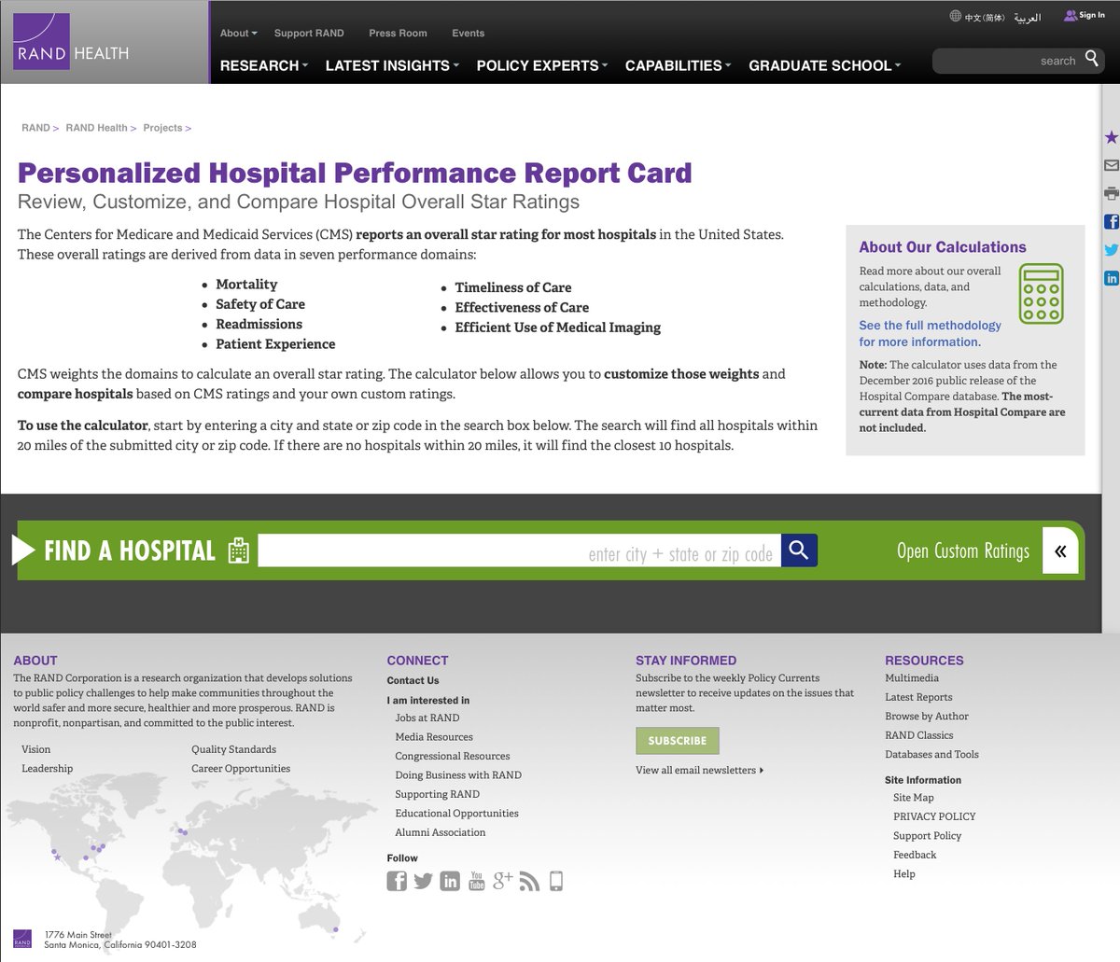1120x962 pixels.
Task: Click the small RAND logo in footer
Action: pos(22,939)
